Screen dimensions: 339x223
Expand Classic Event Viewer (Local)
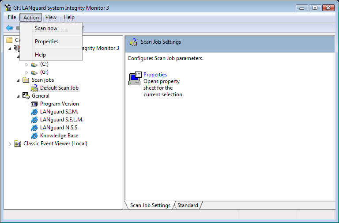tap(10, 144)
